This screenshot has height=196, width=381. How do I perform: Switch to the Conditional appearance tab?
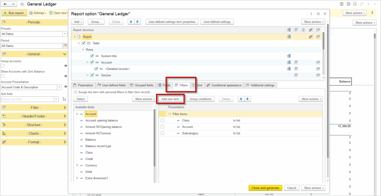pyautogui.click(x=224, y=85)
